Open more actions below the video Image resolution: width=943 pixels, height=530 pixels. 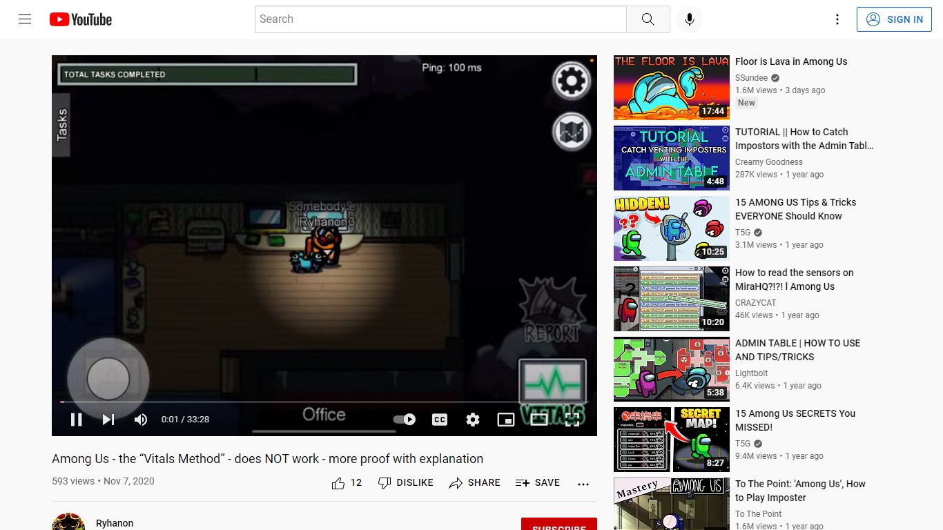tap(583, 484)
